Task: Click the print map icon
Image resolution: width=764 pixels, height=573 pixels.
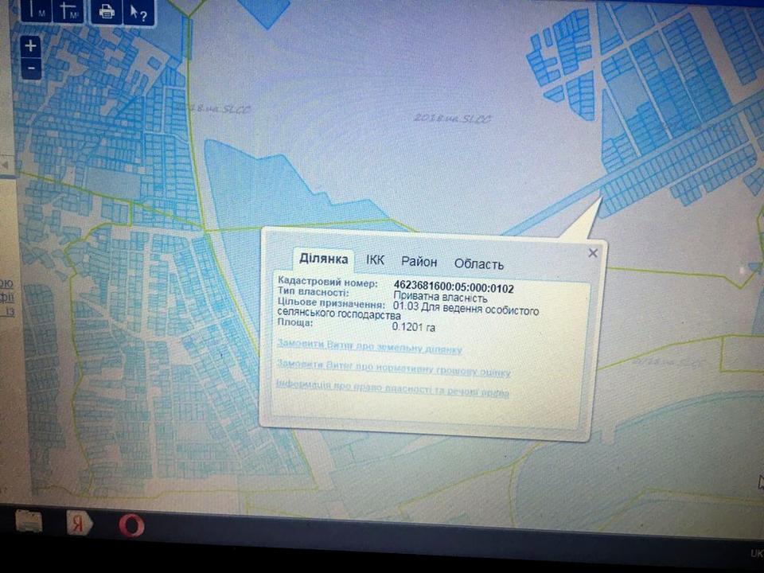Action: pyautogui.click(x=106, y=12)
